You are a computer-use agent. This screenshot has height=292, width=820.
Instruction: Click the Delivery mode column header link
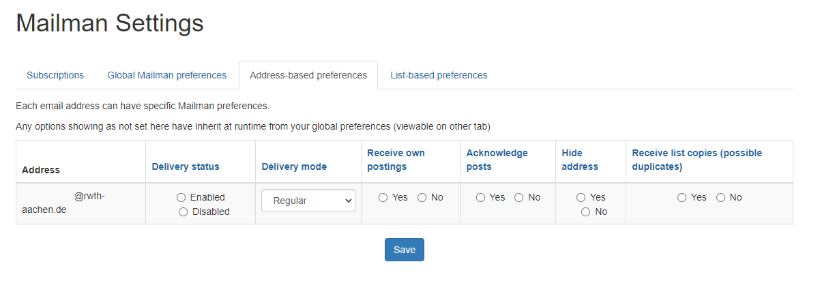pos(294,166)
